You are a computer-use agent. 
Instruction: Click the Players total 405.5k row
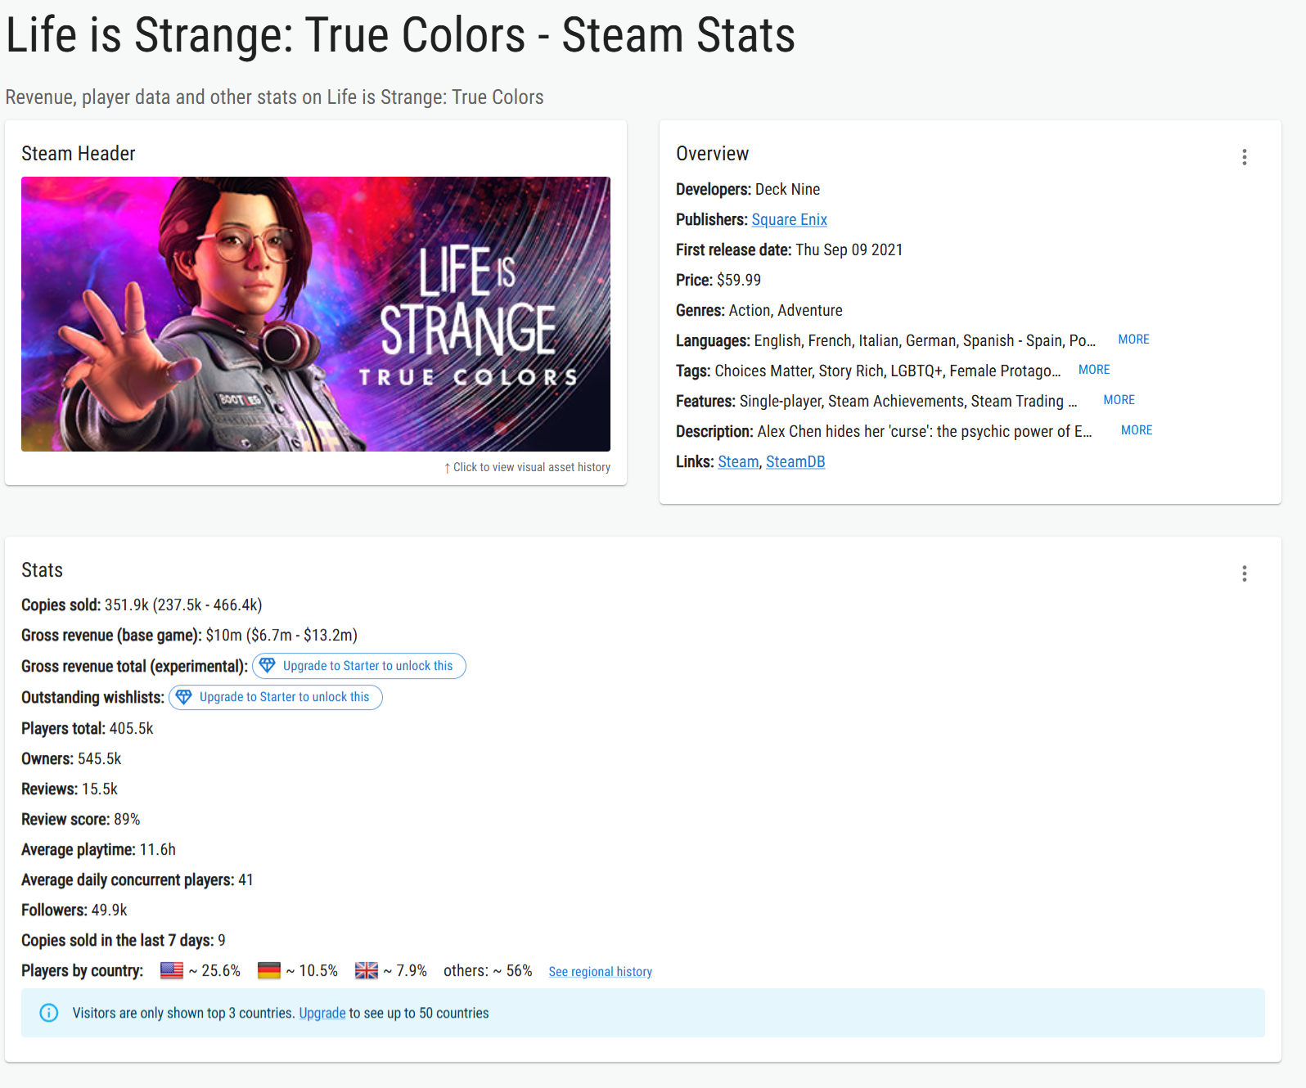click(x=88, y=728)
